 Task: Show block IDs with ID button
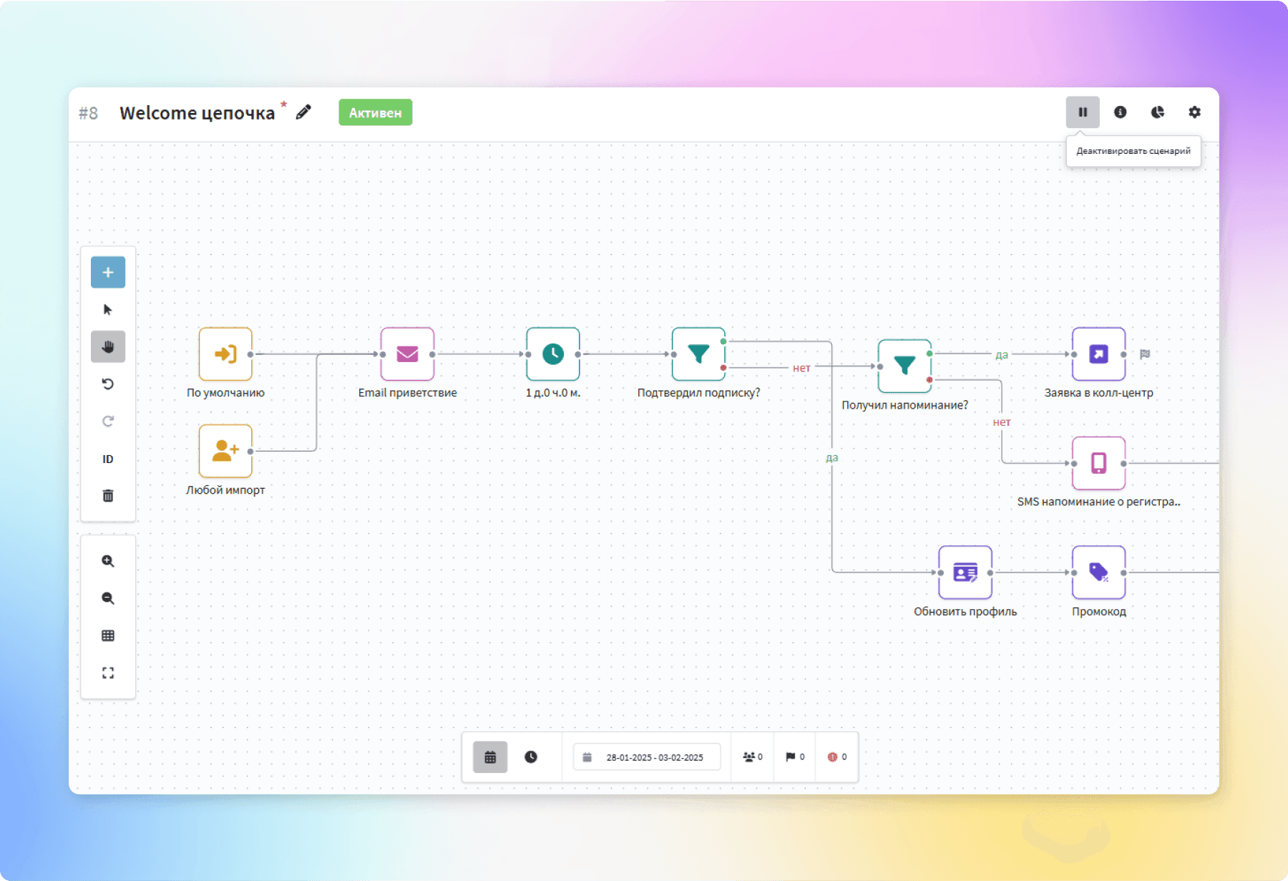click(x=108, y=459)
